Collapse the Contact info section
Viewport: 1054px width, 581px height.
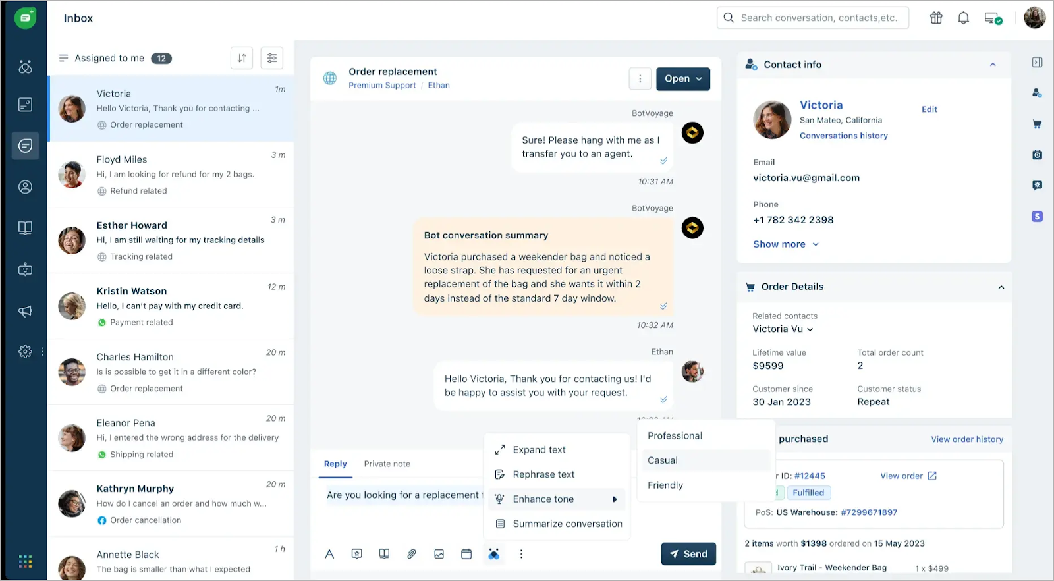[993, 65]
